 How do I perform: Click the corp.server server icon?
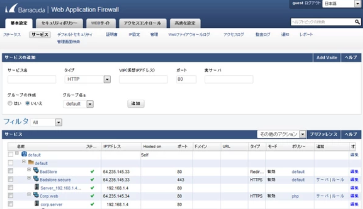coord(37,203)
